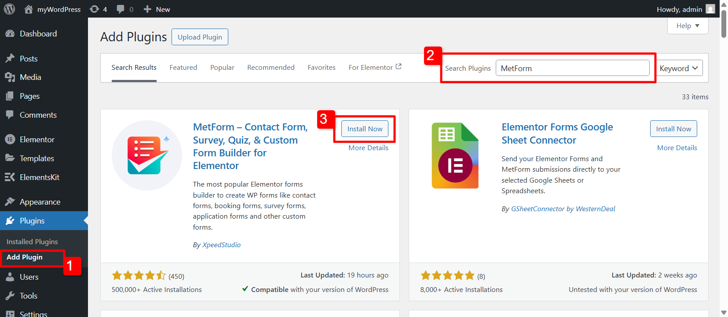The width and height of the screenshot is (728, 317).
Task: Click the Users icon in sidebar
Action: pos(10,277)
